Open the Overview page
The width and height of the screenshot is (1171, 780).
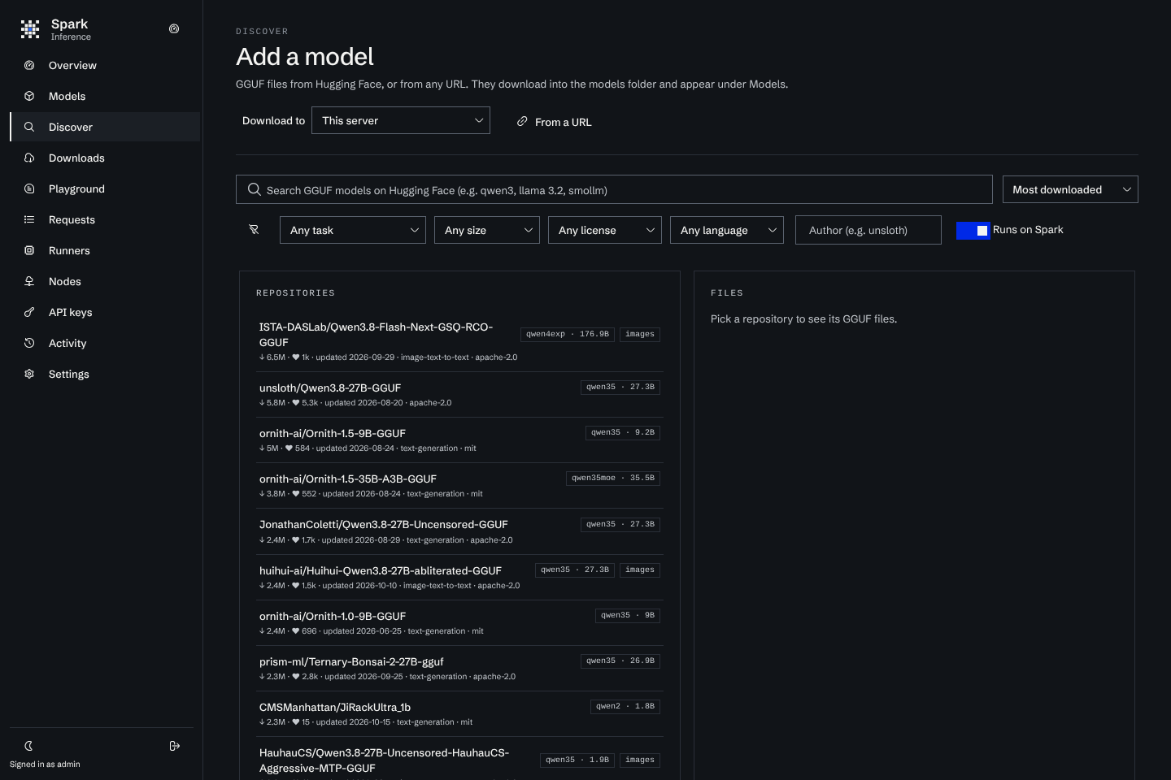pos(105,65)
